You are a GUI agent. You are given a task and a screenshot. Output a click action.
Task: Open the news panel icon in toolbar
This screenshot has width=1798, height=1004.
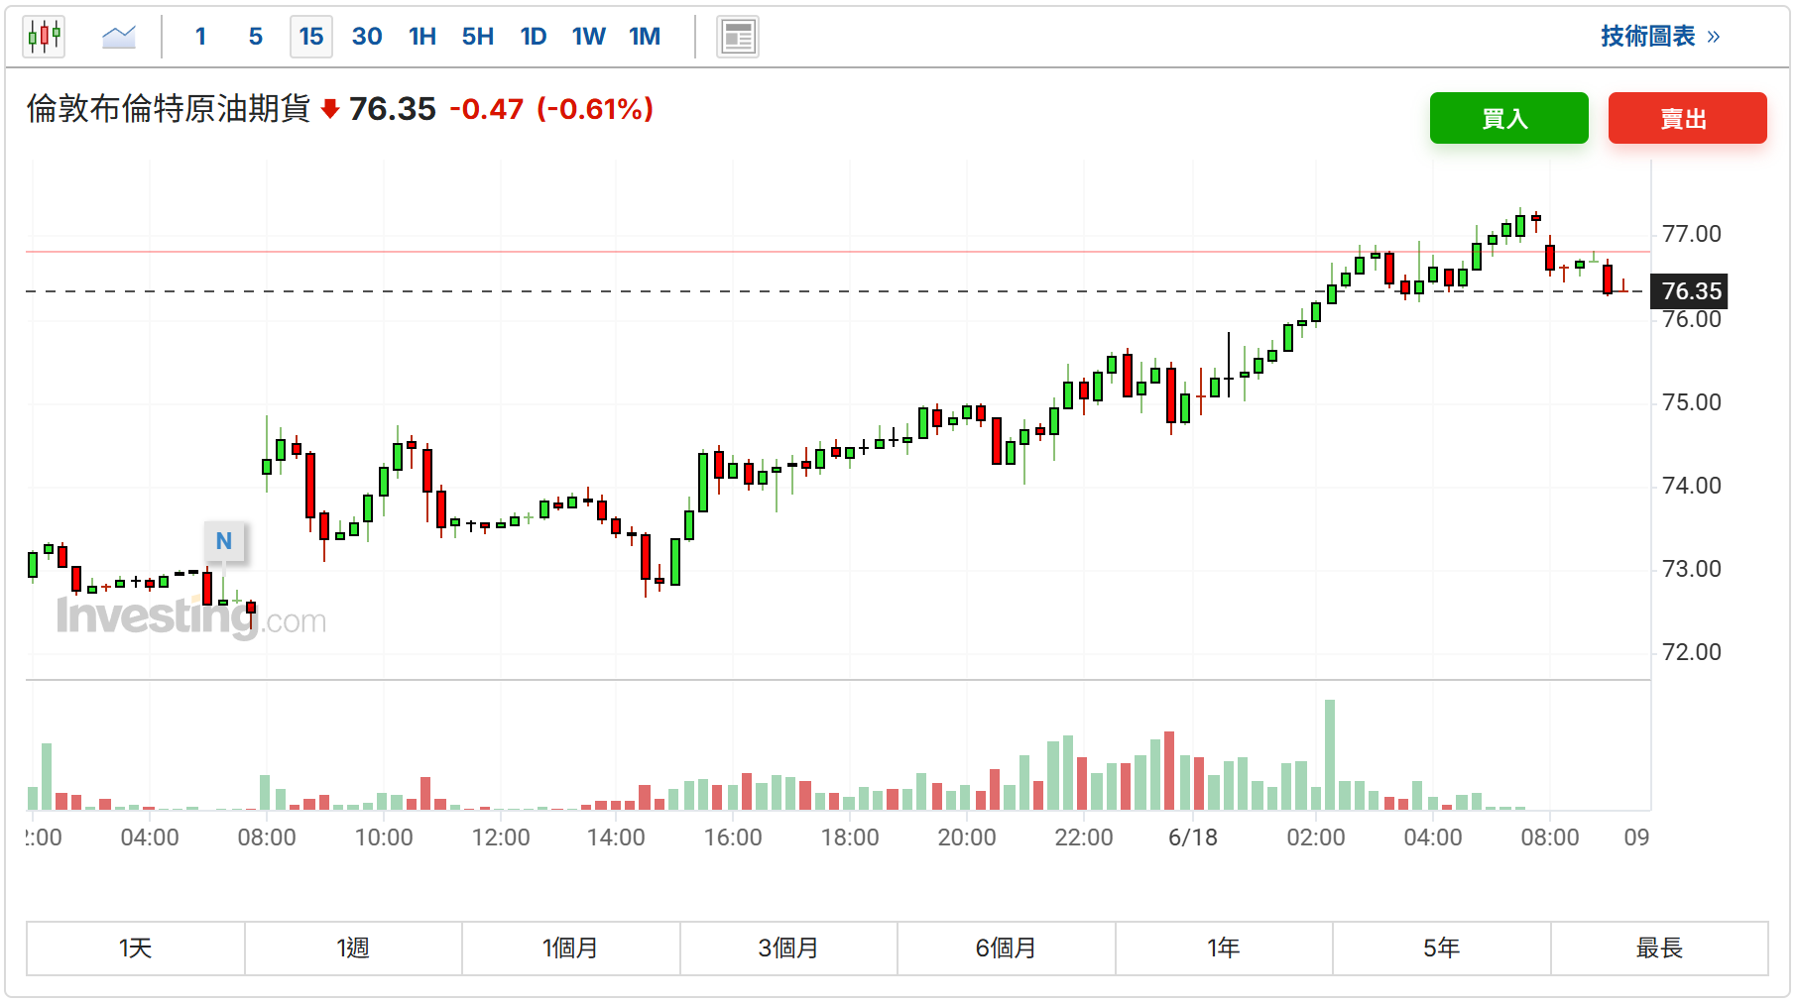(x=738, y=38)
